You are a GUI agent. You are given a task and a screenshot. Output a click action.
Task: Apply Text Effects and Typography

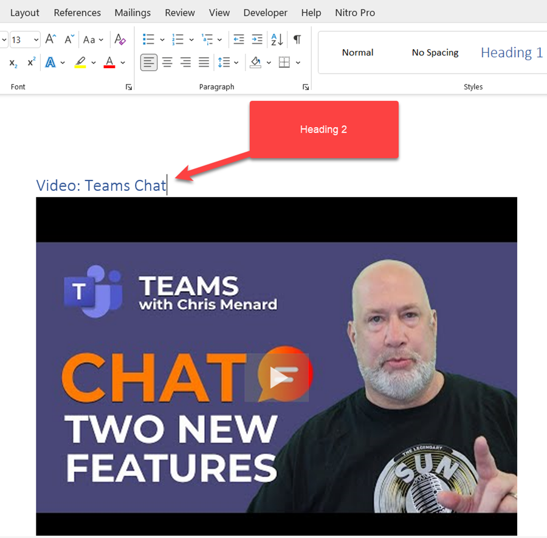51,62
